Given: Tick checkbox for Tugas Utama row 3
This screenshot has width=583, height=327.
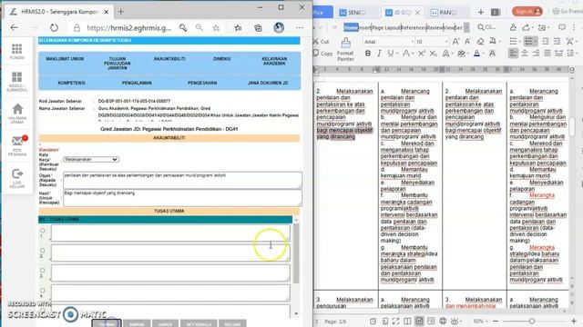Looking at the screenshot, I should click(43, 271).
